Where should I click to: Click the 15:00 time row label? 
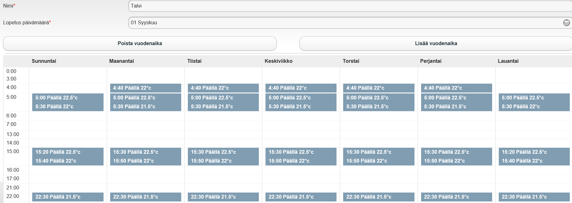13,152
